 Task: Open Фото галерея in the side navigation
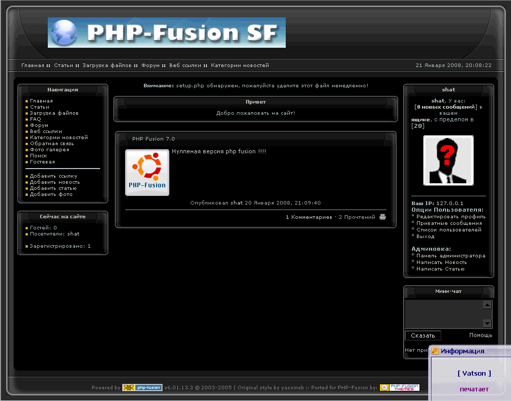coord(49,150)
